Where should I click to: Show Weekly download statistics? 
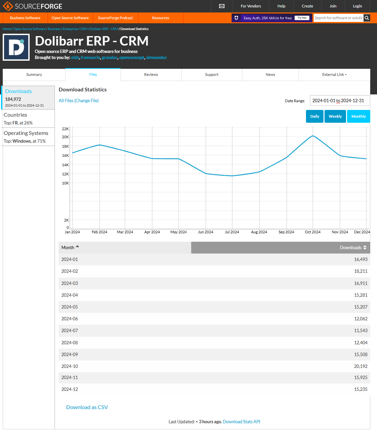pos(335,116)
